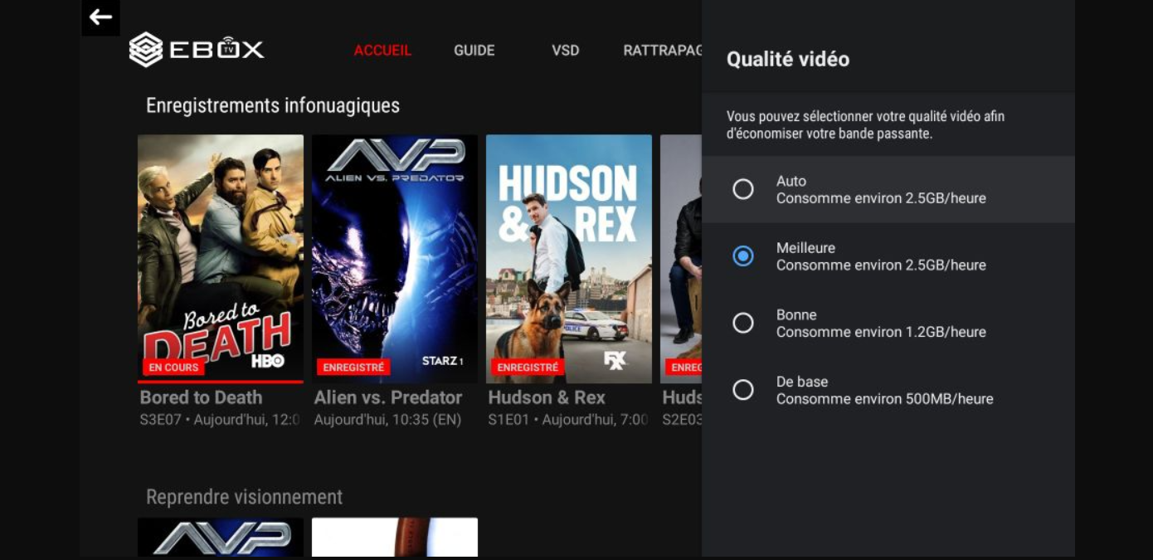Click the red progress bar under Bored to Death
Viewport: 1153px width, 560px height.
click(220, 380)
